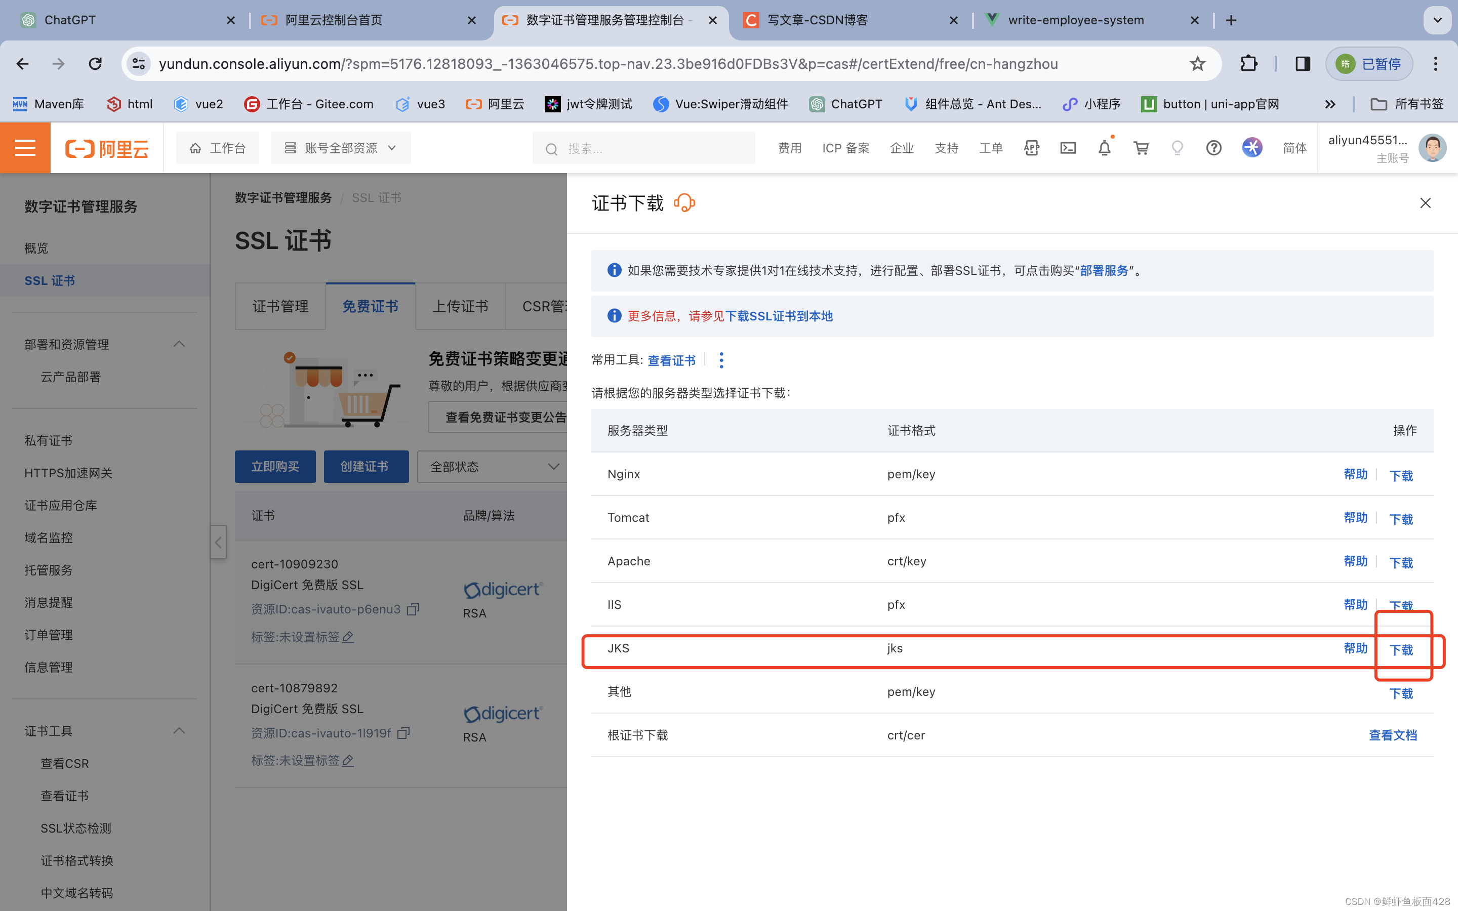Close the certificate download panel
This screenshot has height=911, width=1458.
tap(1425, 203)
